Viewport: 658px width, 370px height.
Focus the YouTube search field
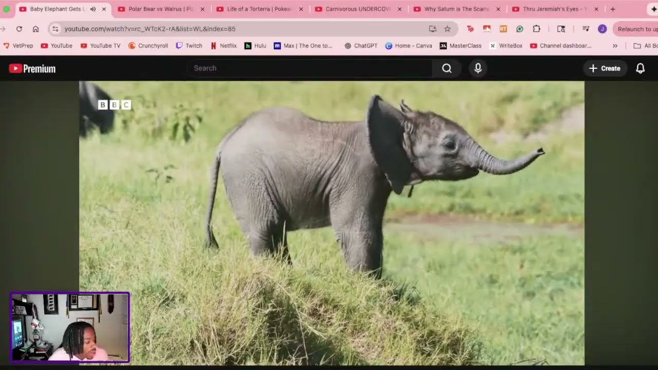(310, 68)
